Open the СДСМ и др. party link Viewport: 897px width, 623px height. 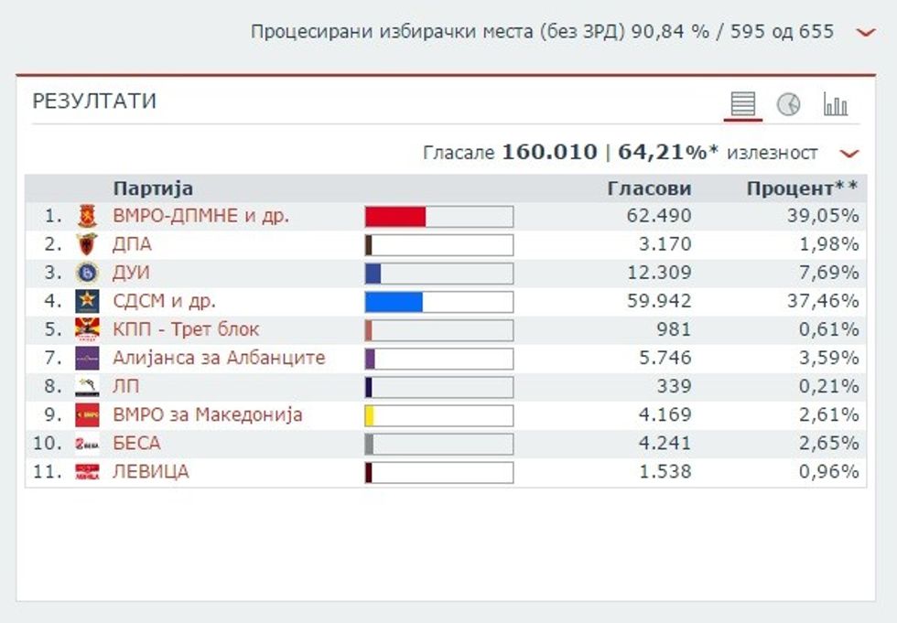(x=164, y=300)
